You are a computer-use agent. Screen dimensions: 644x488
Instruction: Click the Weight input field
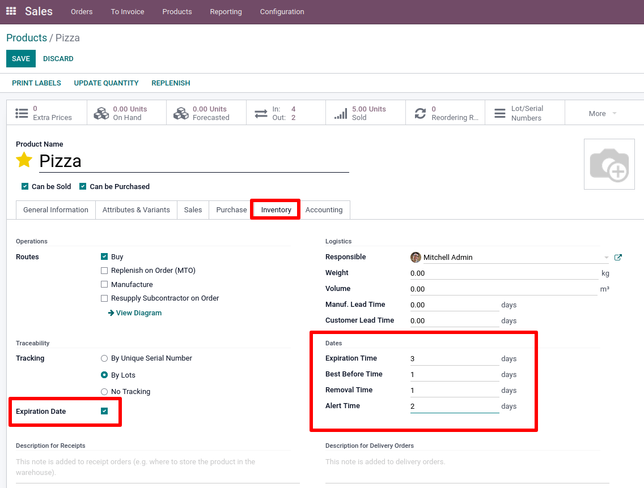click(504, 273)
